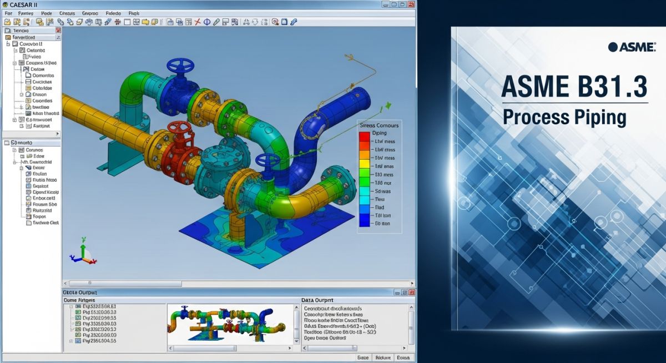This screenshot has height=363, width=666.
Task: Click the blue circle-with-line toolbar icon
Action: [207, 22]
